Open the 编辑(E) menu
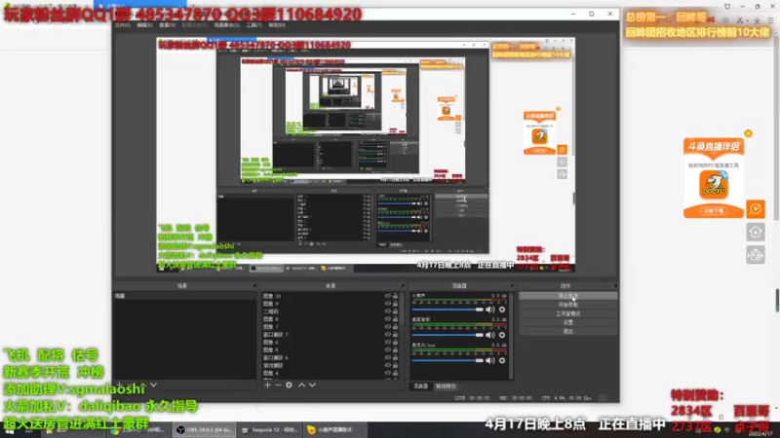The width and height of the screenshot is (780, 438). click(144, 25)
